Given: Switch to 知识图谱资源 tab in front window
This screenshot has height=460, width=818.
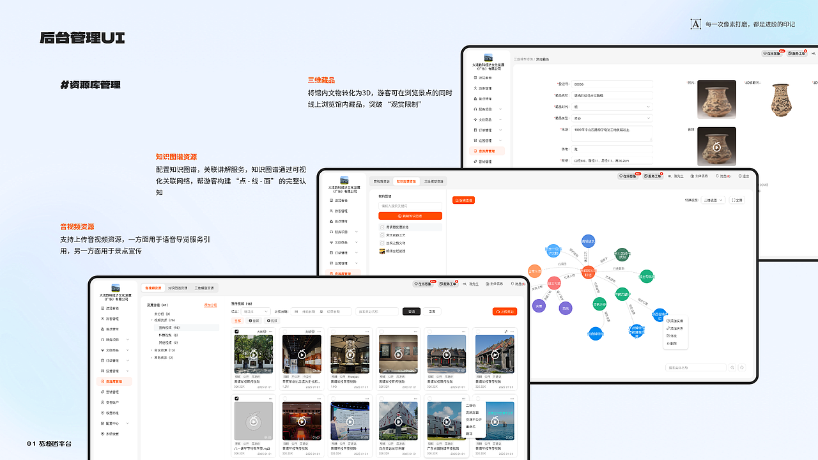Looking at the screenshot, I should coord(178,288).
